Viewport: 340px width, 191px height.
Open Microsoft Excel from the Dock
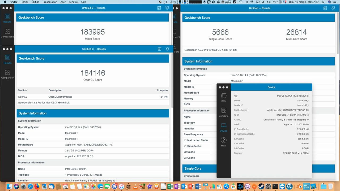pyautogui.click(x=170, y=186)
